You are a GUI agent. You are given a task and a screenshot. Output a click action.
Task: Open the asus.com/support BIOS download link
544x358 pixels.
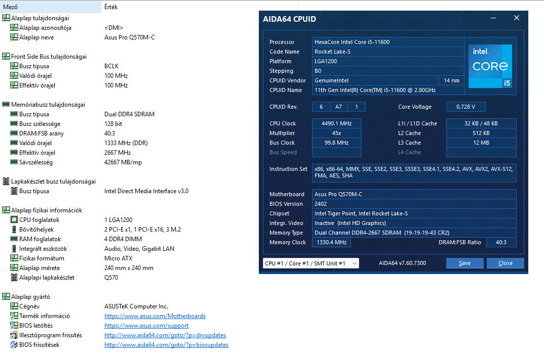click(146, 326)
